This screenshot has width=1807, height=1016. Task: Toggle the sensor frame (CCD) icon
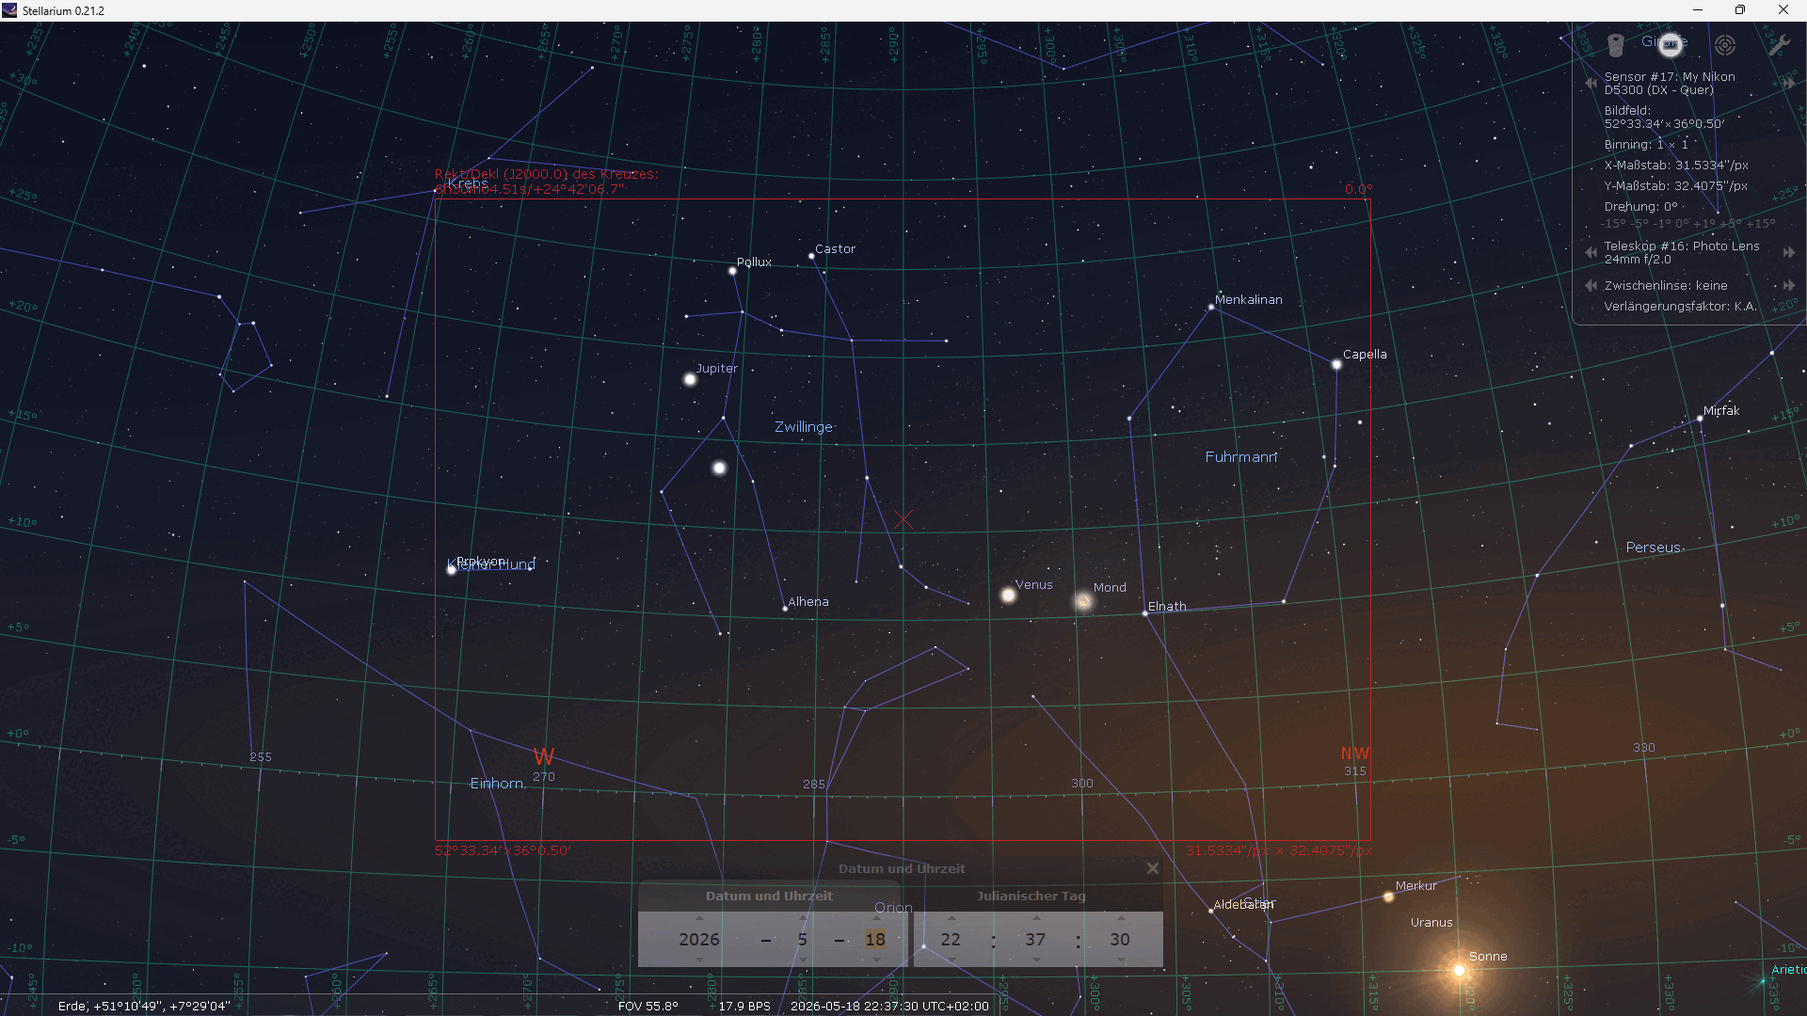pyautogui.click(x=1671, y=44)
